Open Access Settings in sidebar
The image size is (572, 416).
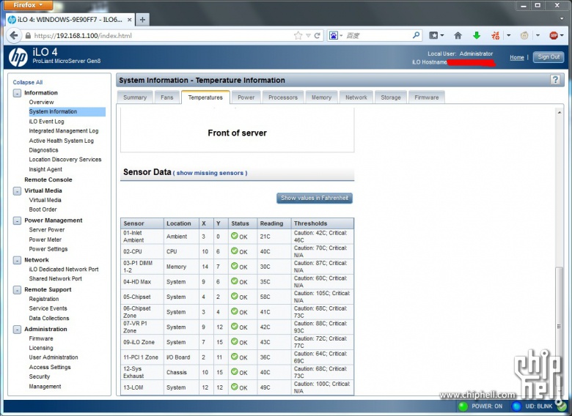coord(50,367)
